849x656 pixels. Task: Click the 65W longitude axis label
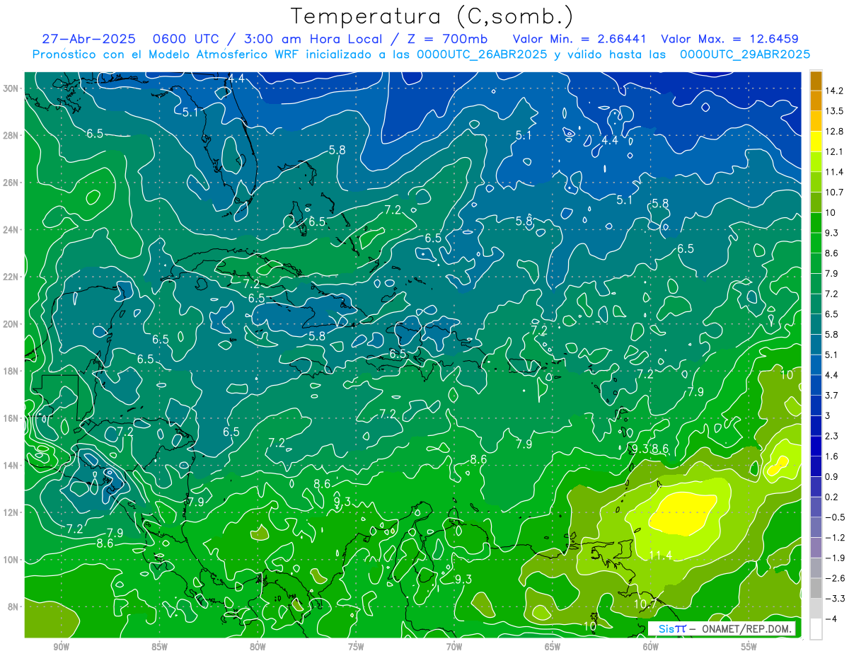(553, 647)
